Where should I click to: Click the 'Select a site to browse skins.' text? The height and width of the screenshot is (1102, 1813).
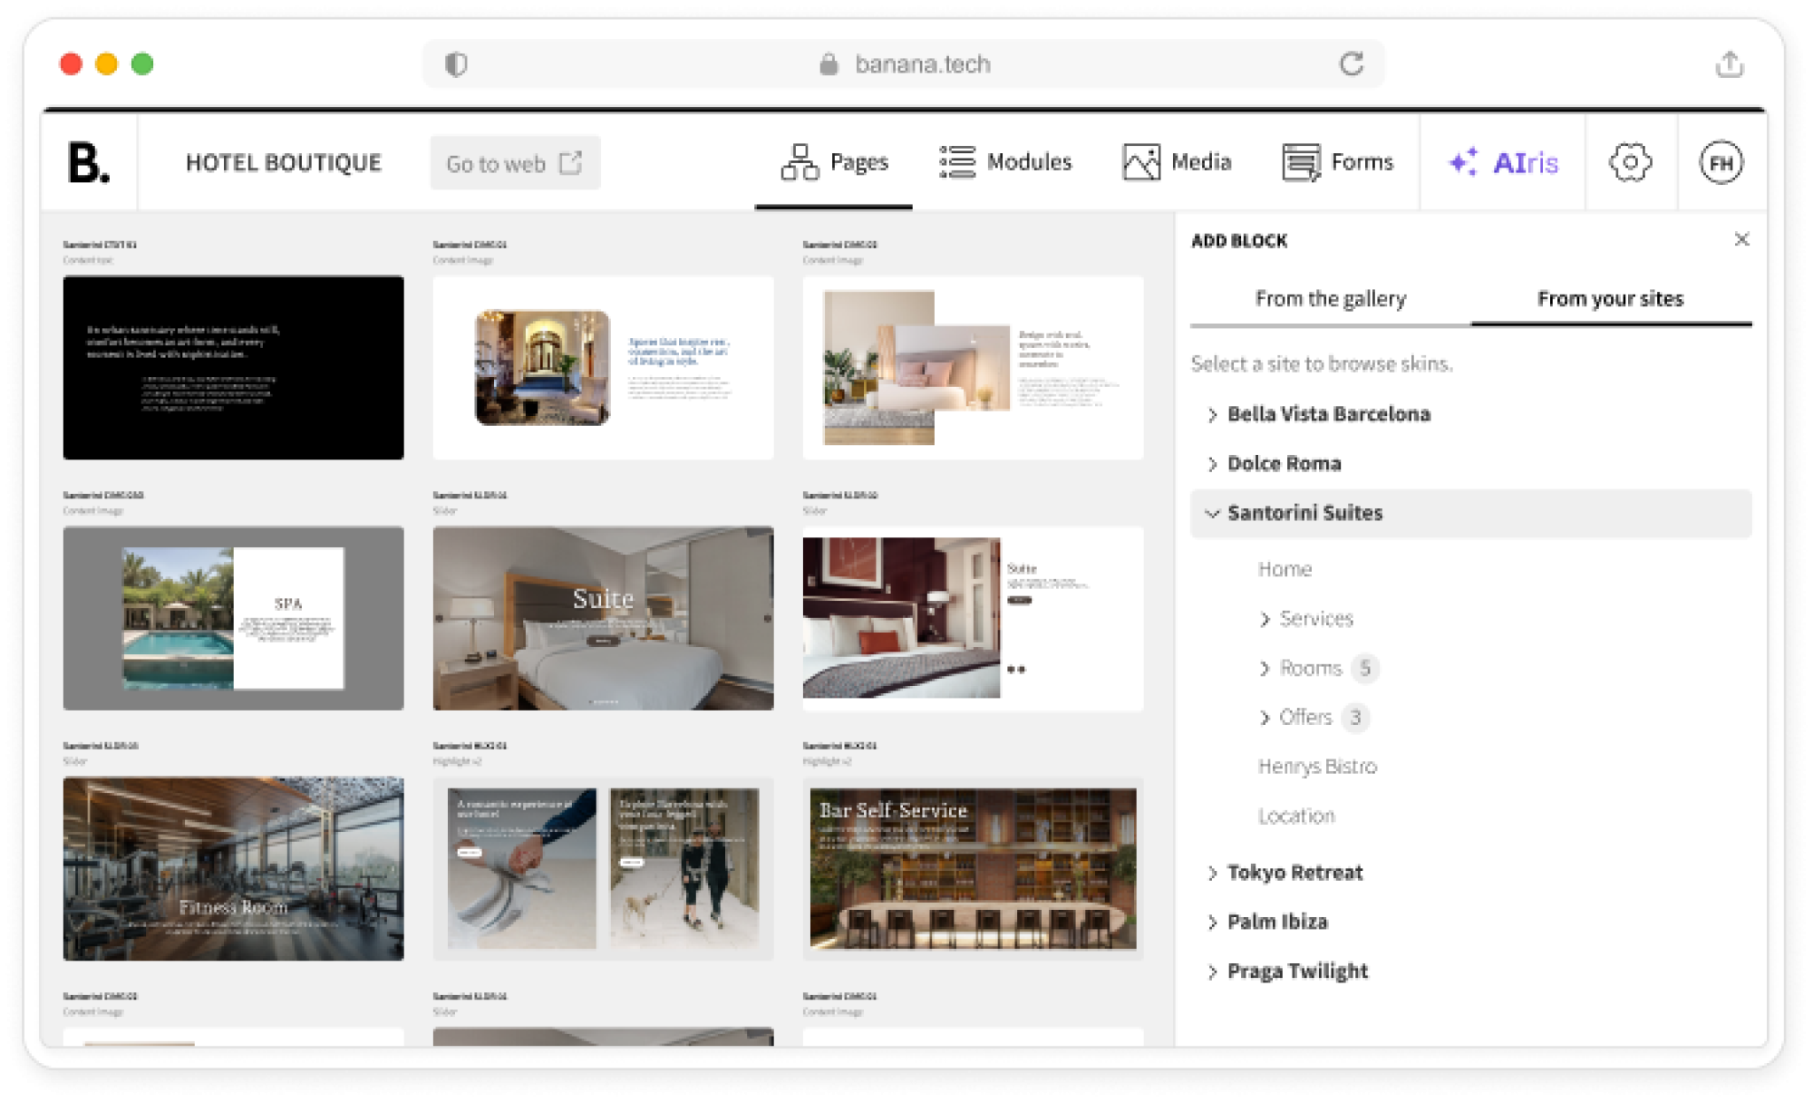[1322, 364]
